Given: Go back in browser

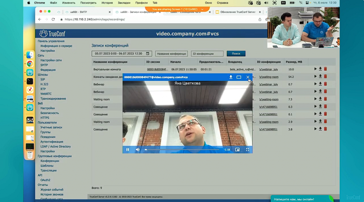Looking at the screenshot, I should (x=40, y=19).
